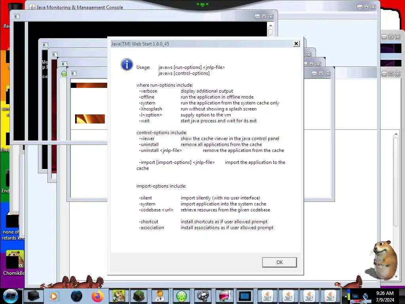Minimize the Java Monitoring & Management Console window

[x=360, y=7]
